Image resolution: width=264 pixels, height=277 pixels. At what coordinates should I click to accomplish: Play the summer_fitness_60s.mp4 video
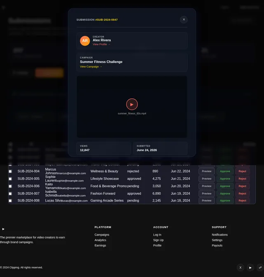[x=132, y=104]
